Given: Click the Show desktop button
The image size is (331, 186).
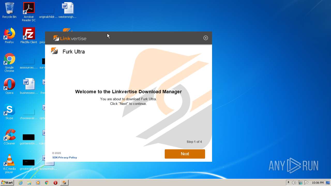Looking at the screenshot, I should [328, 183].
